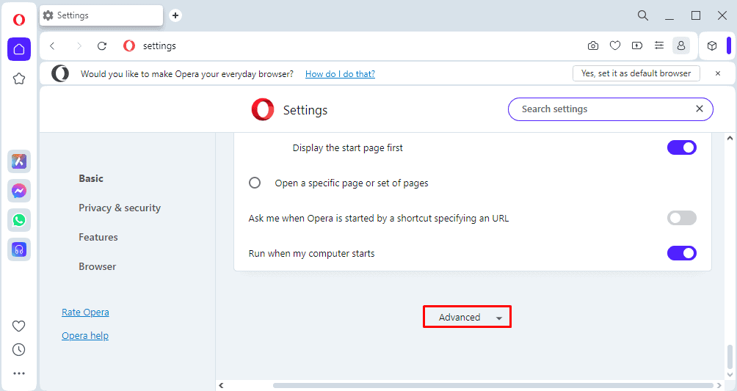
Task: Click the Rate Opera link
Action: [85, 313]
